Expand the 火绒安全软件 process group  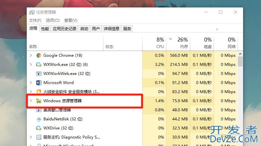tap(31, 91)
